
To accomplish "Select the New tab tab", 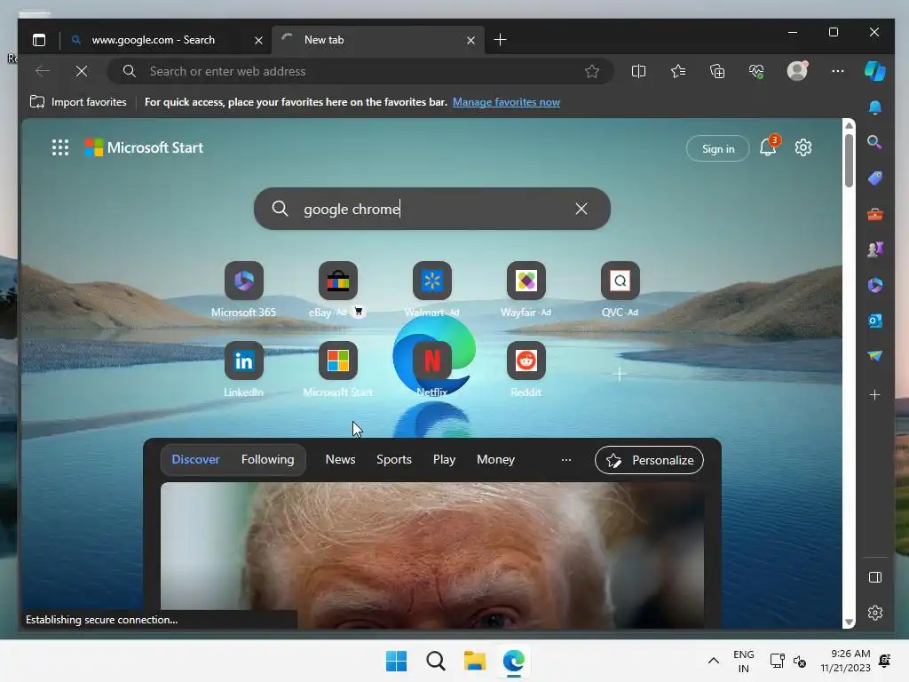I will (x=377, y=40).
